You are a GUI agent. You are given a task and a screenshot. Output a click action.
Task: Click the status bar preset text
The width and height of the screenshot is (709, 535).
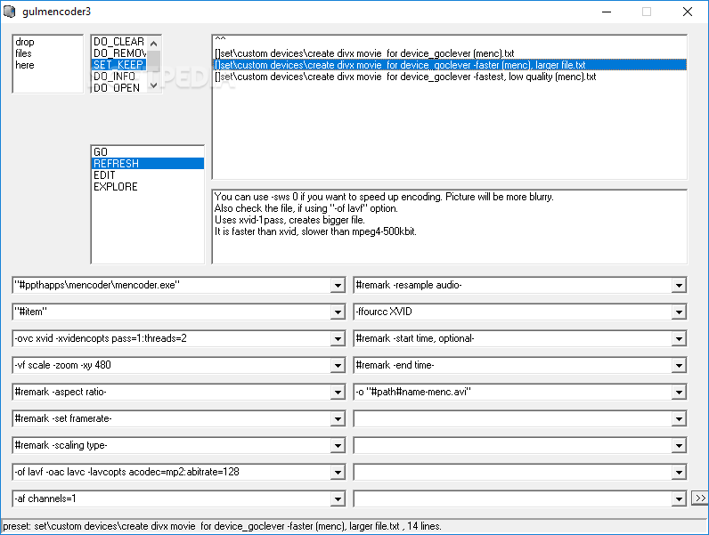(x=222, y=526)
